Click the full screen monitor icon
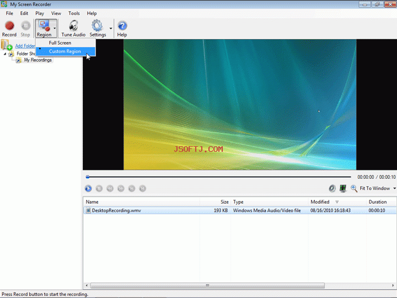 click(x=343, y=188)
